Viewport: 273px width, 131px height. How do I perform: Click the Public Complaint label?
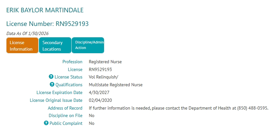[66, 123]
